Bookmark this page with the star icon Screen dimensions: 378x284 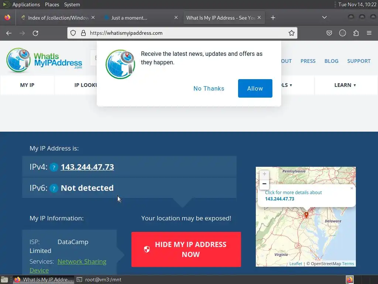click(x=292, y=33)
